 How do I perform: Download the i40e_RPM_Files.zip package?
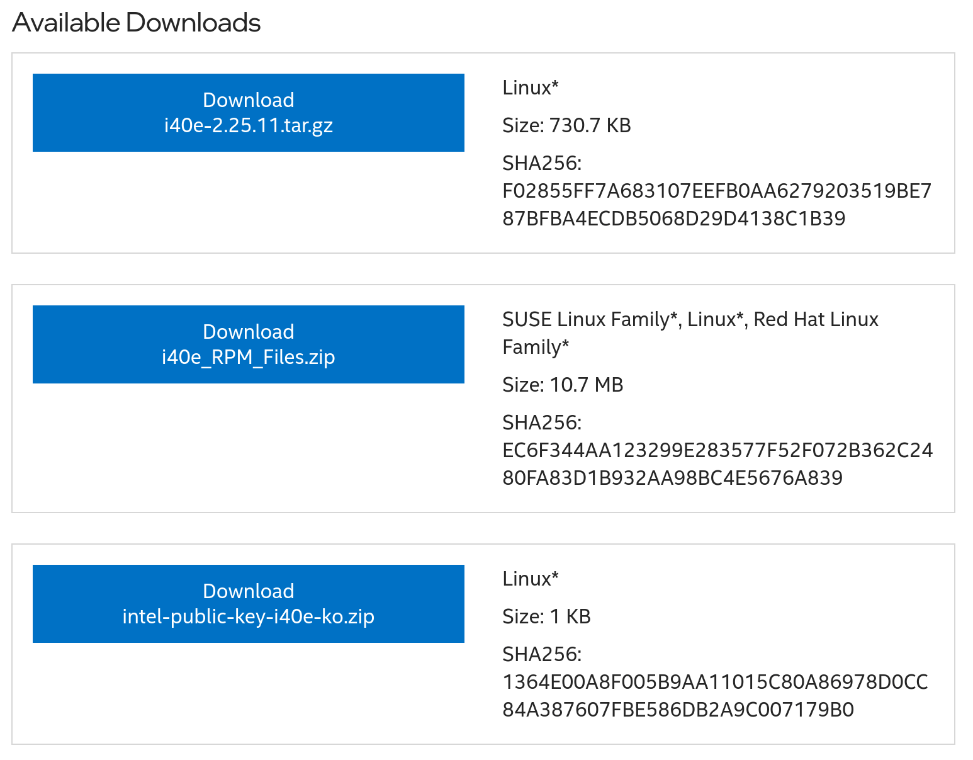tap(248, 344)
